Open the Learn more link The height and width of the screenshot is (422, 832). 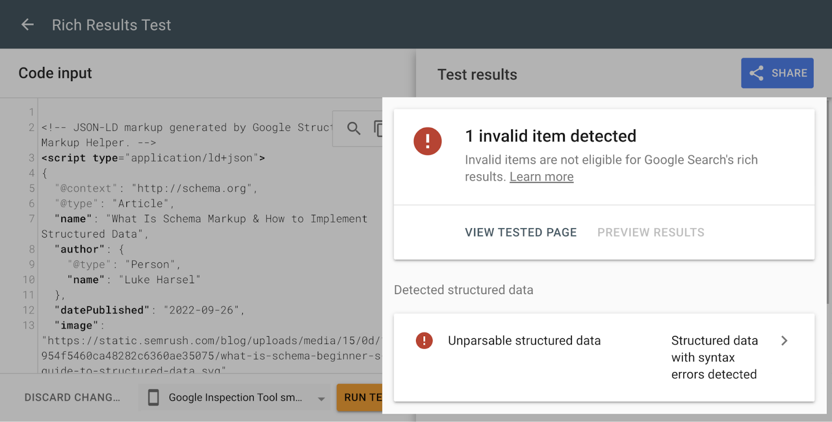coord(541,177)
